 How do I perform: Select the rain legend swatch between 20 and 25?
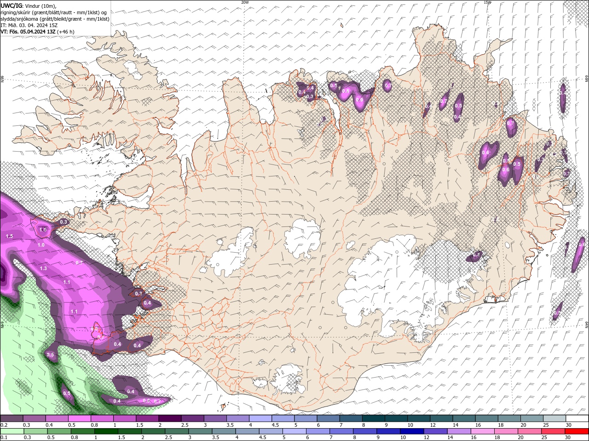pyautogui.click(x=530, y=431)
